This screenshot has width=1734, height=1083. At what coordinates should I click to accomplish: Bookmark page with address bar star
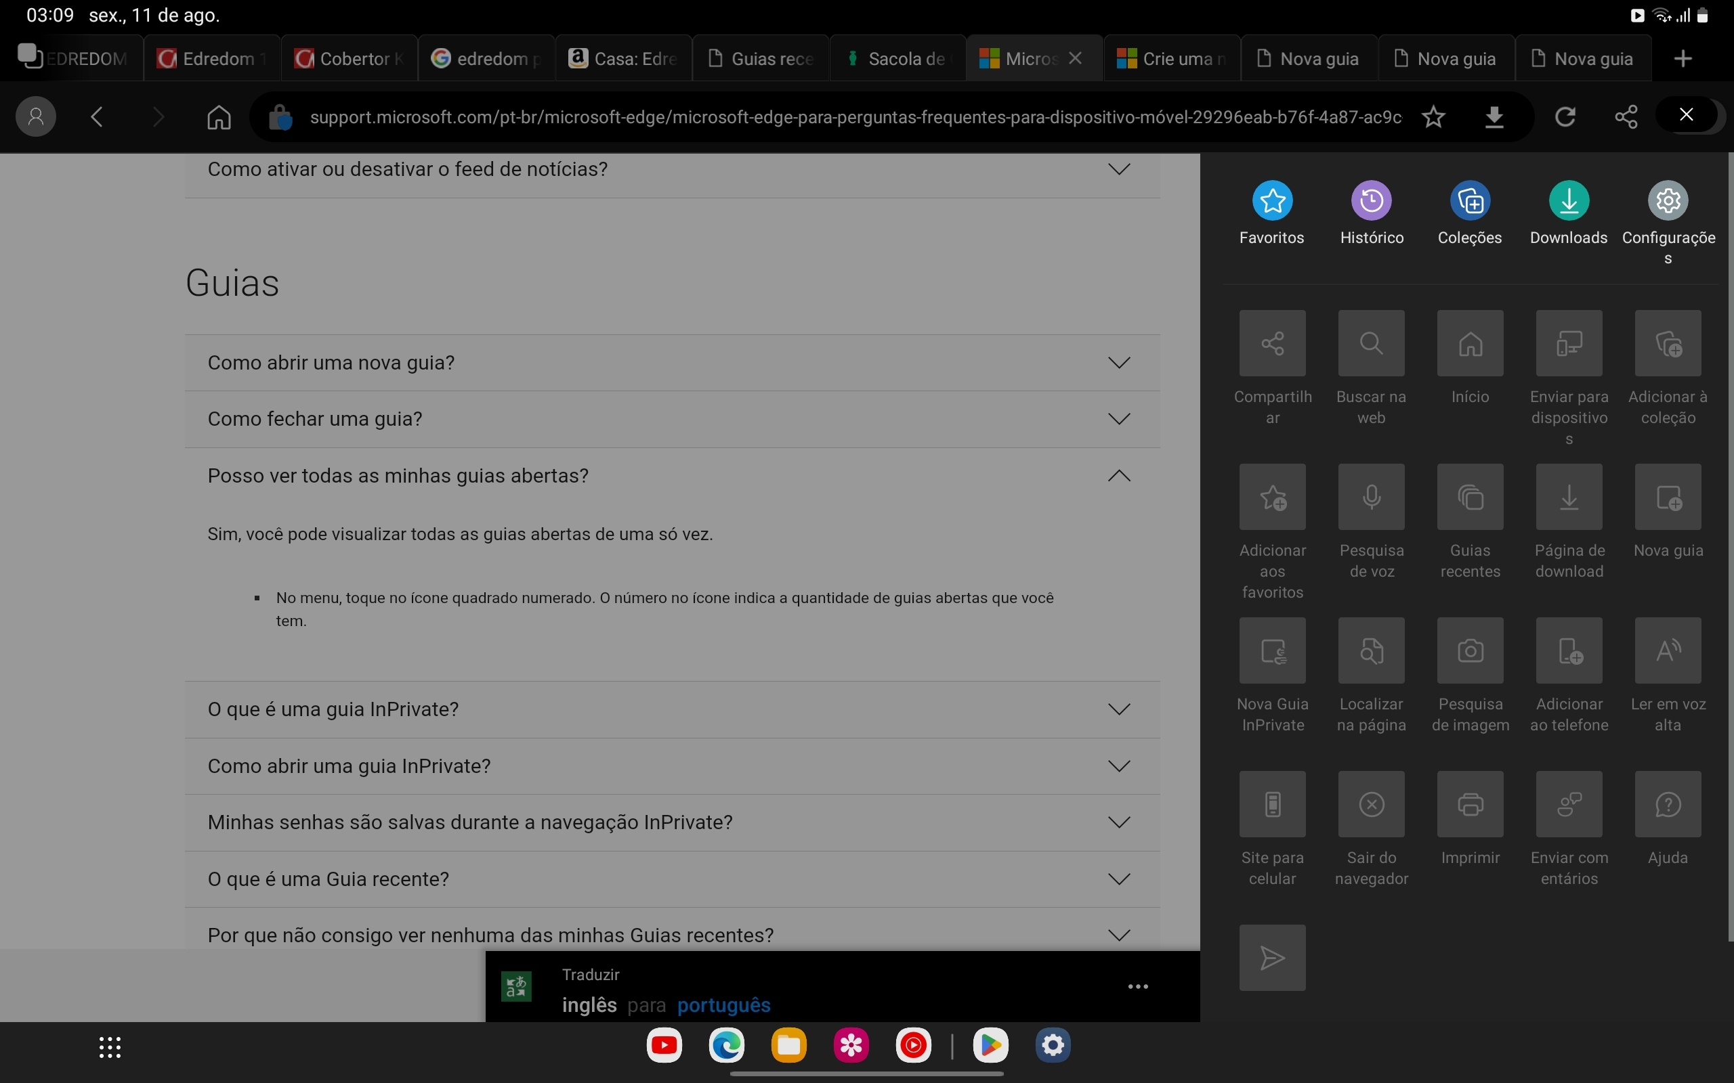pyautogui.click(x=1433, y=116)
